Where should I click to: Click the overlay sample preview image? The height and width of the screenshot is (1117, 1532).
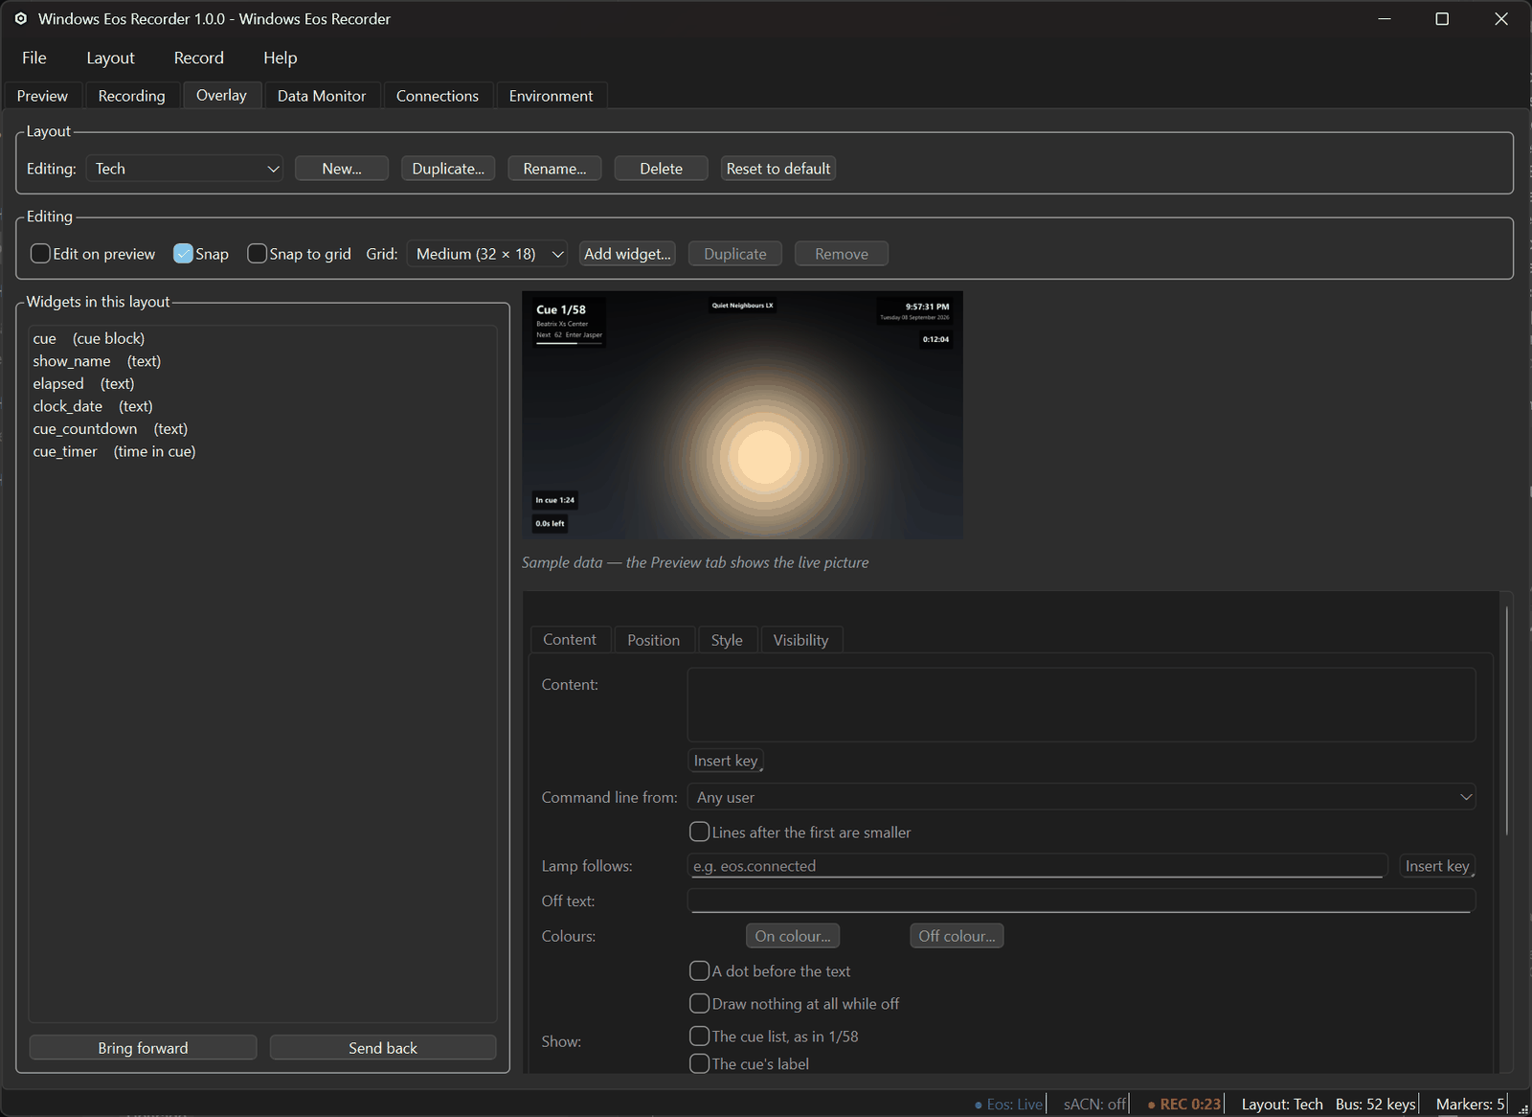pyautogui.click(x=742, y=415)
